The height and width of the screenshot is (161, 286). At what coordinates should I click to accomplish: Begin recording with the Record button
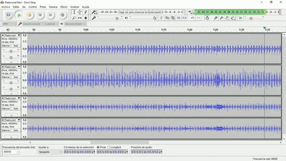pos(63,15)
